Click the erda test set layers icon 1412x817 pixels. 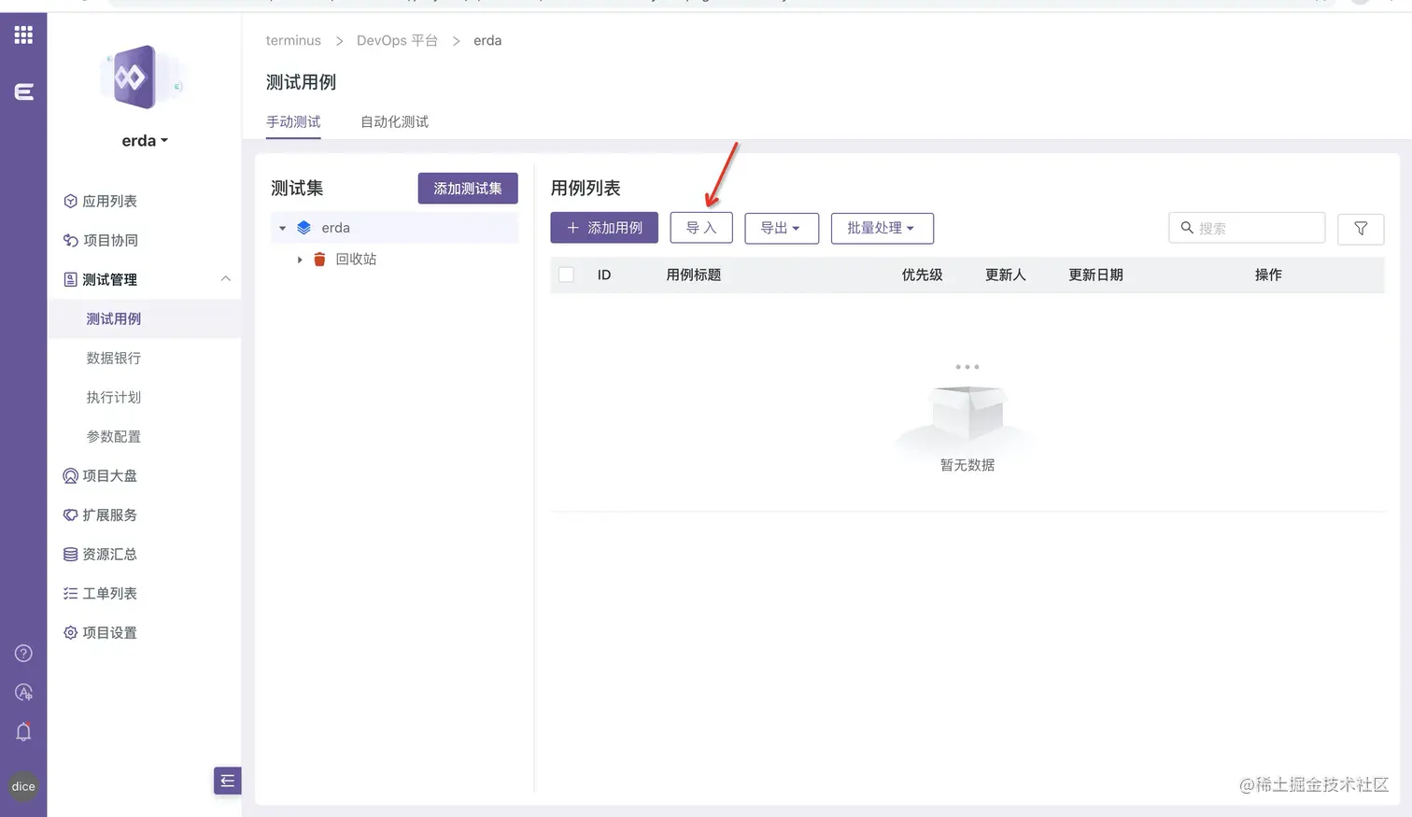click(304, 228)
